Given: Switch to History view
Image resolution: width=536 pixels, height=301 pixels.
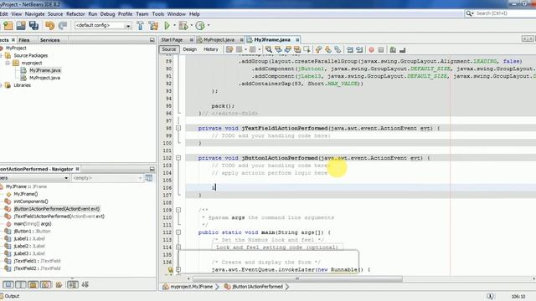Looking at the screenshot, I should pos(211,49).
